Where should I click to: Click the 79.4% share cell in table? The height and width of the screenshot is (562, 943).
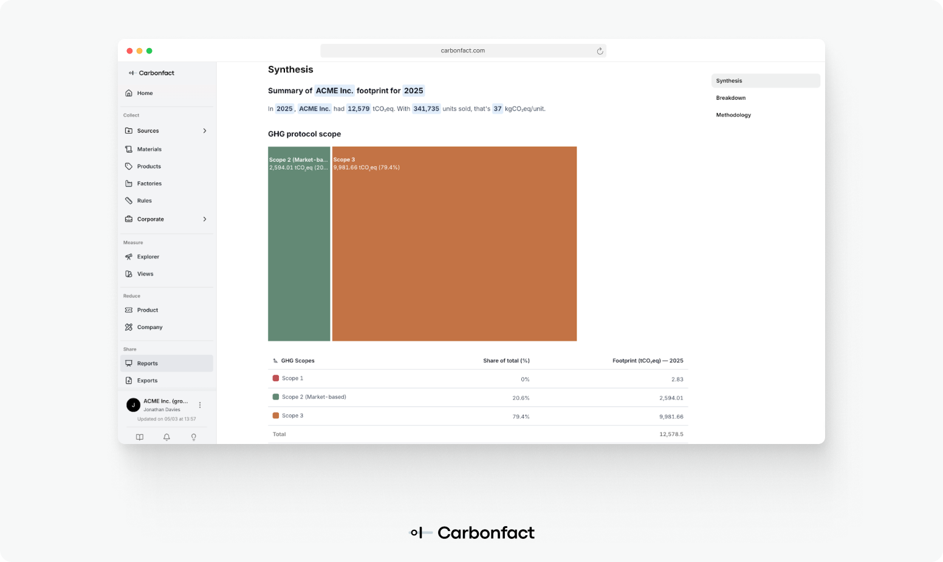[521, 417]
